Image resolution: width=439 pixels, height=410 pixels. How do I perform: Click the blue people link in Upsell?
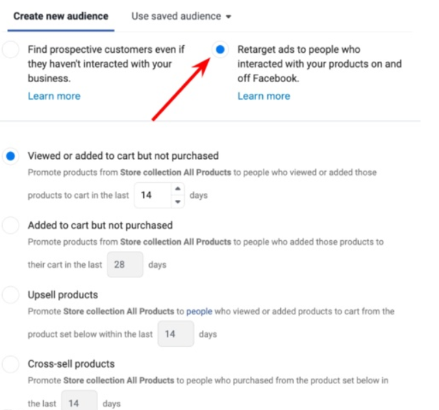[x=199, y=311]
